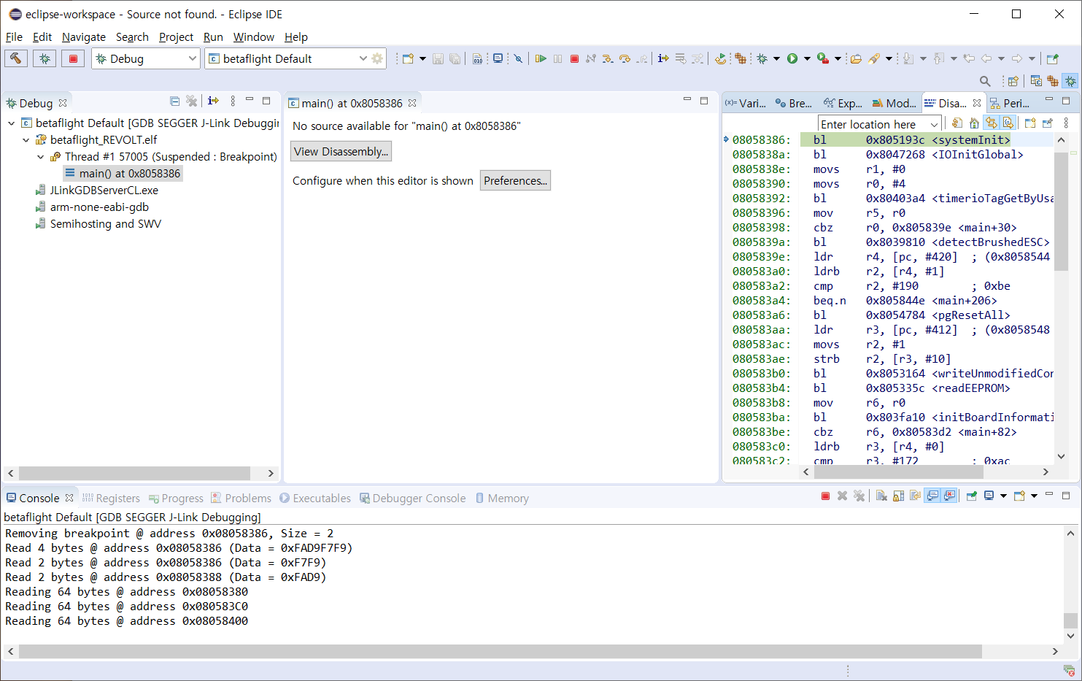Image resolution: width=1082 pixels, height=681 pixels.
Task: Select arm-none-eabi-gdb process
Action: click(92, 207)
